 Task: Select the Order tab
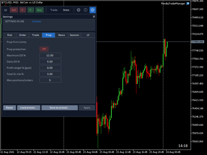pyautogui.click(x=23, y=35)
